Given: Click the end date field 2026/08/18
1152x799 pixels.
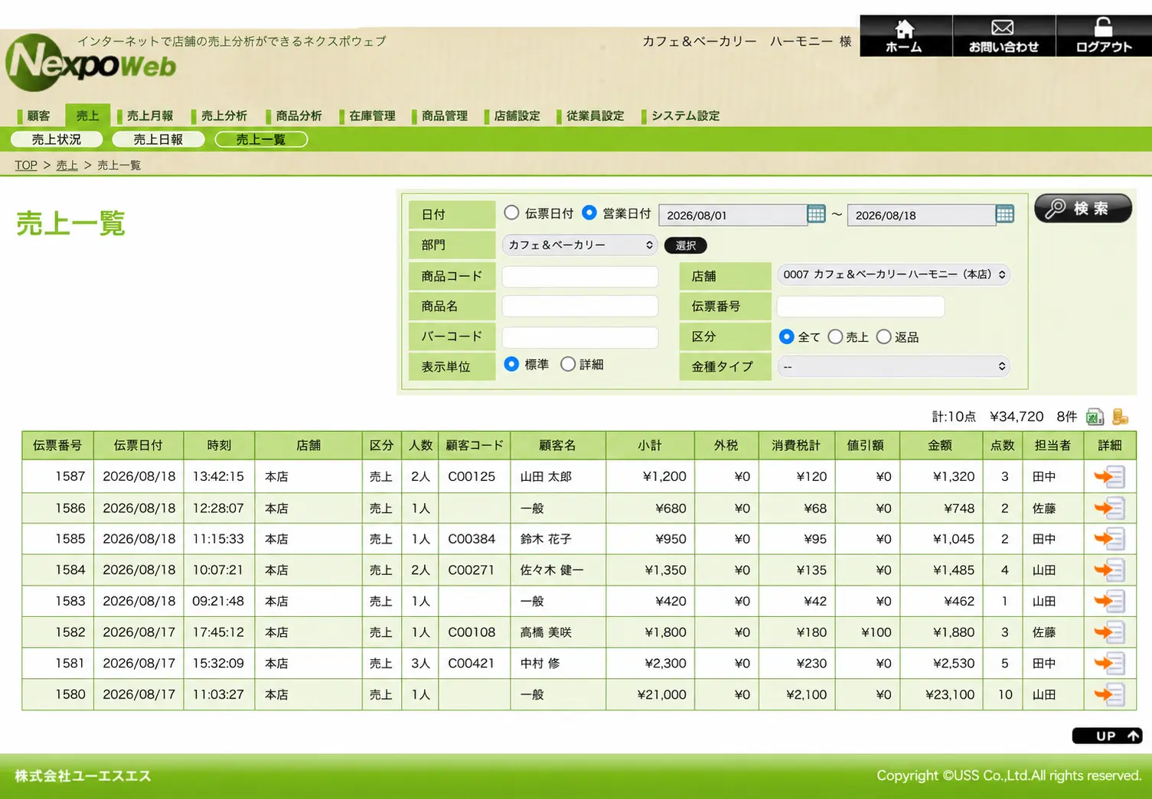Looking at the screenshot, I should (x=922, y=215).
